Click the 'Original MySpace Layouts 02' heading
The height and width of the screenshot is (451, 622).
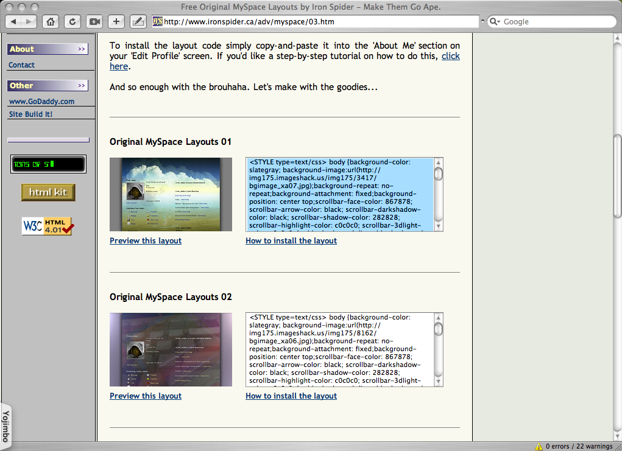pos(171,297)
